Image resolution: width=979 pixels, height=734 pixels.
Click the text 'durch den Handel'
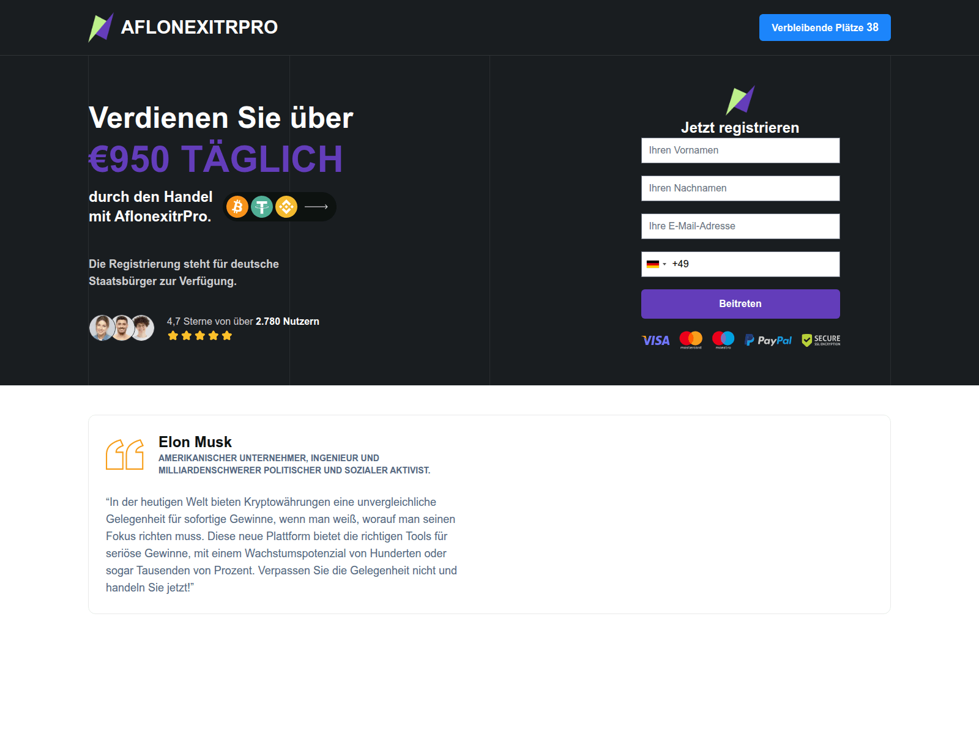click(151, 197)
